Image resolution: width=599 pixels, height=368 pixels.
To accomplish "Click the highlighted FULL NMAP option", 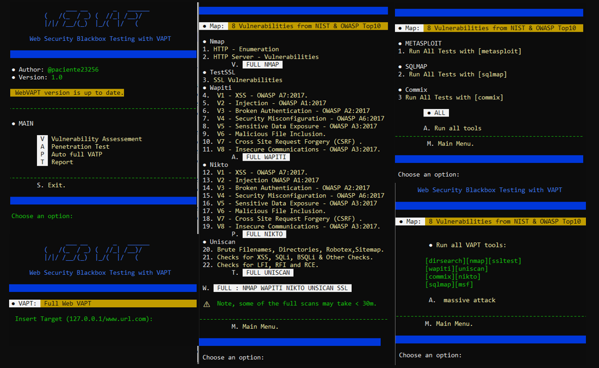I will click(x=263, y=65).
